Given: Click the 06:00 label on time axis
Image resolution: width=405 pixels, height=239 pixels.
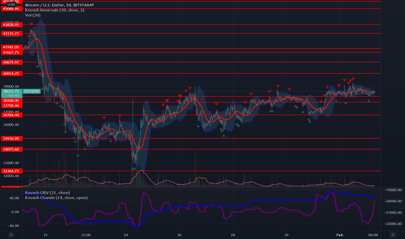Looking at the screenshot, I should [373, 235].
